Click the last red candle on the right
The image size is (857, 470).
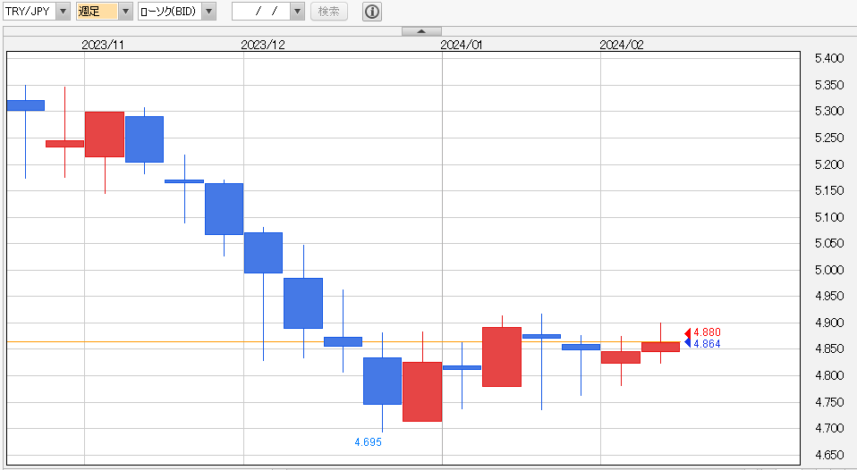coord(660,347)
